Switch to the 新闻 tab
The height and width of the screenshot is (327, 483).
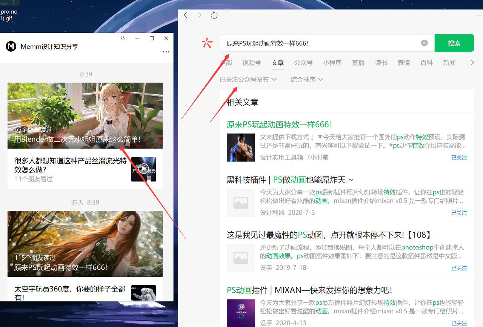click(x=449, y=63)
